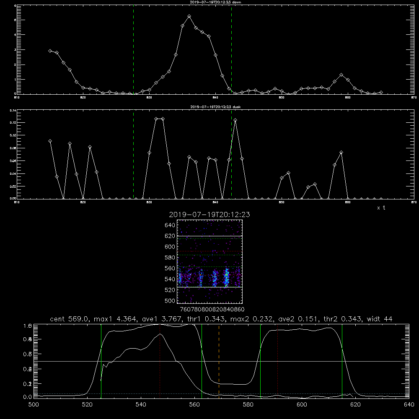The image size is (419, 419).
Task: Click the dusk peak diamond near the right dashed line
Action: pos(235,120)
